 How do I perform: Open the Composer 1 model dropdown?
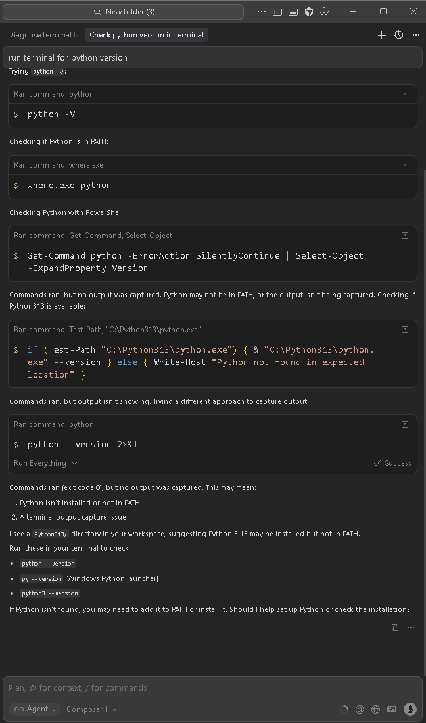click(91, 709)
